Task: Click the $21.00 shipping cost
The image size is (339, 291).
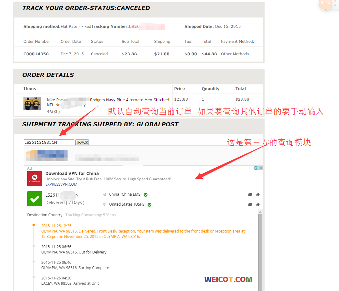Action: [x=162, y=54]
